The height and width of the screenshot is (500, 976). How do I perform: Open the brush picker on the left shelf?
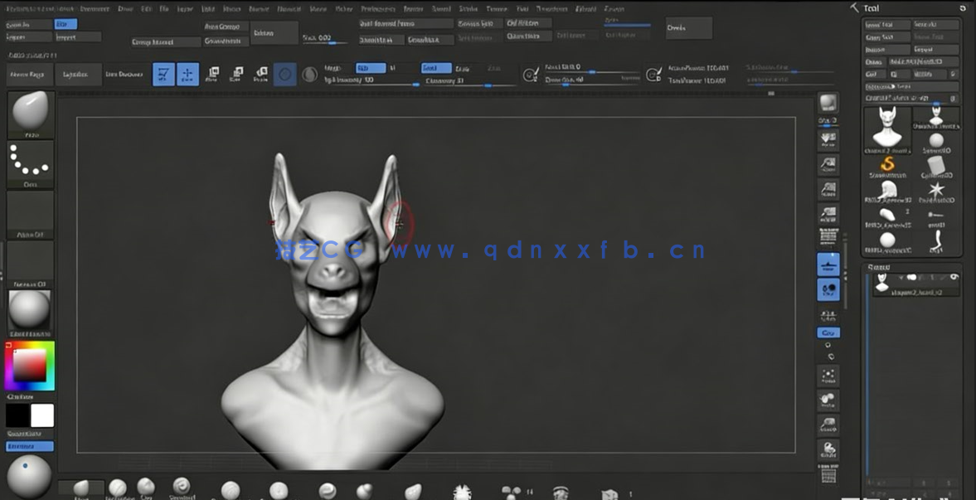click(x=30, y=112)
